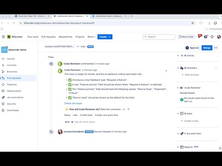Click the Search field
Viewport: 222px width, 166px height.
159,37
